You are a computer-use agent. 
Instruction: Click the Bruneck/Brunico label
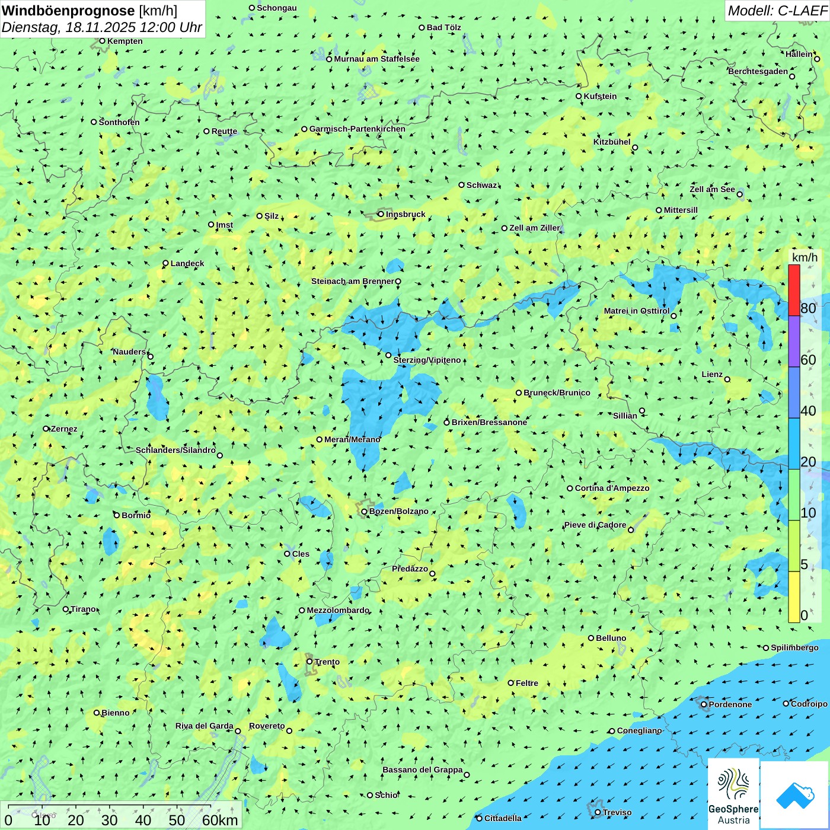(557, 392)
